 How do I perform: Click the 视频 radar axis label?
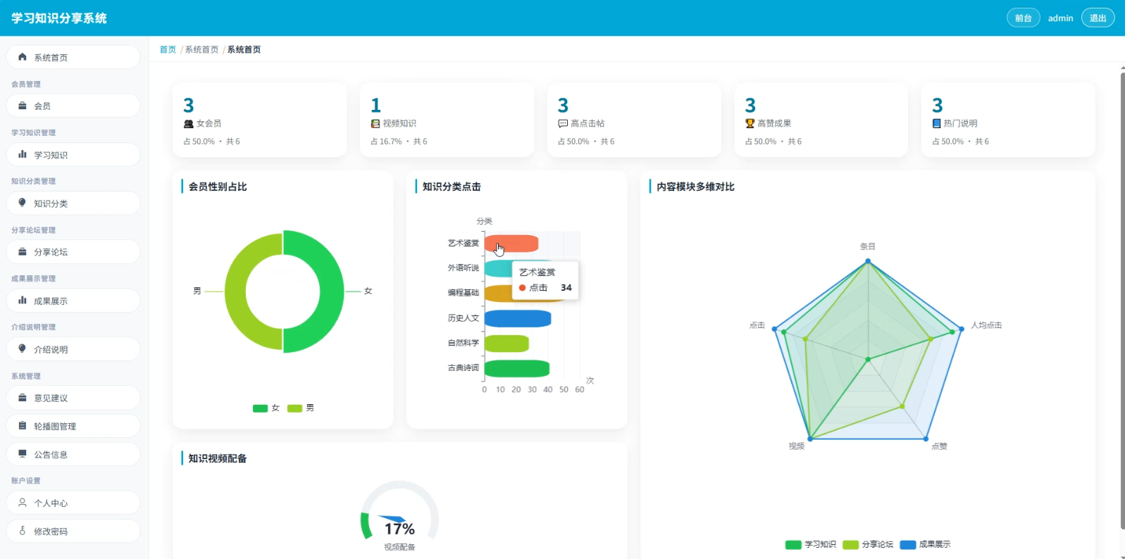tap(797, 446)
